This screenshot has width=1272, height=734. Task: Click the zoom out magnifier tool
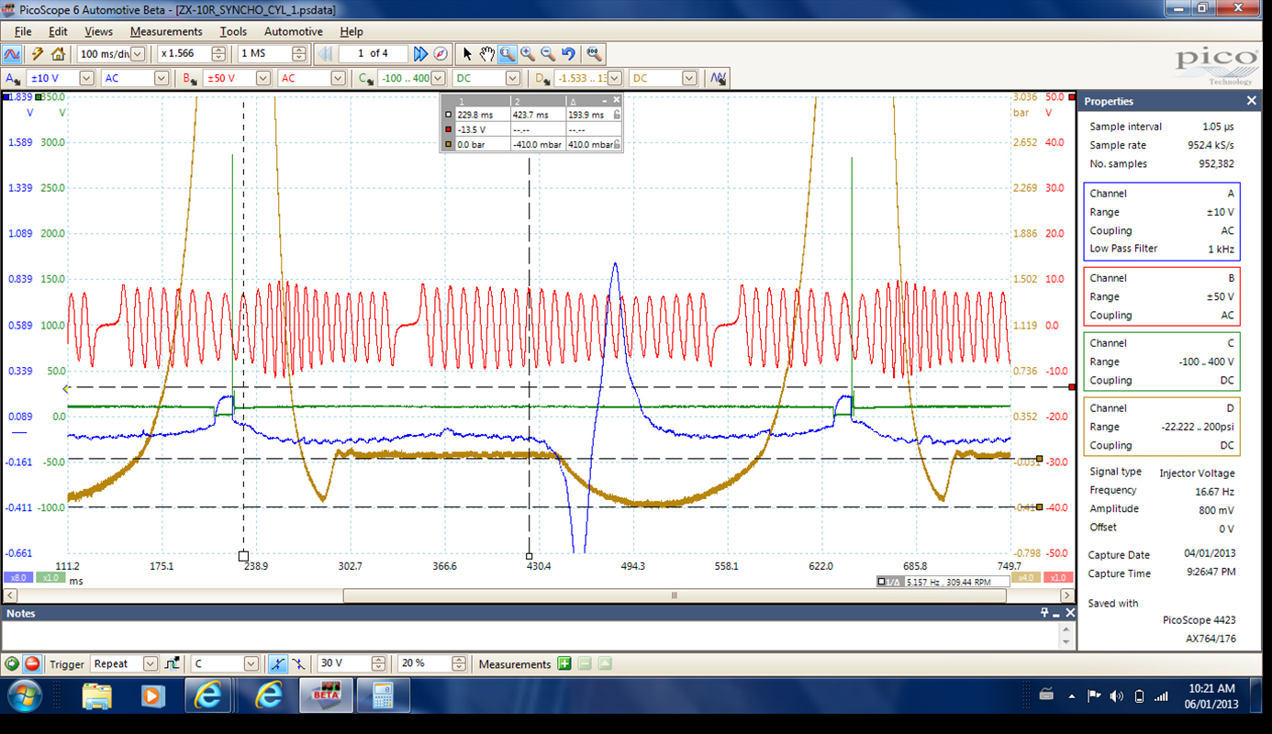click(548, 54)
